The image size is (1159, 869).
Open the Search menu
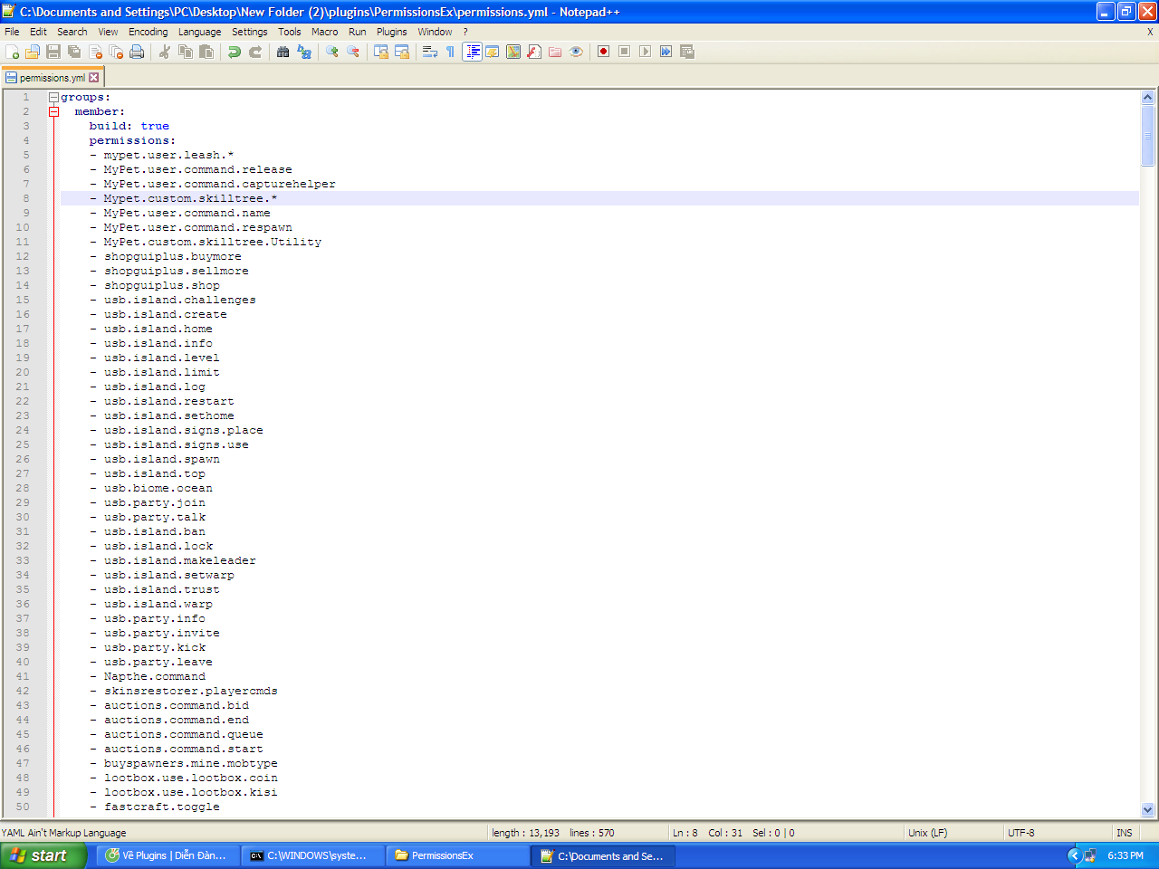point(72,32)
